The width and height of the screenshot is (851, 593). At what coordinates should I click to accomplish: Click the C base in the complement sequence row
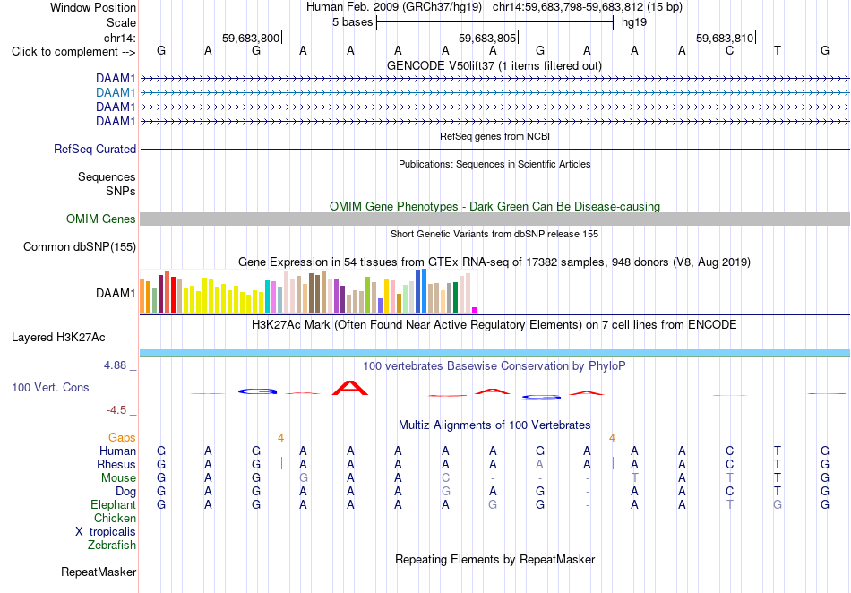point(729,51)
